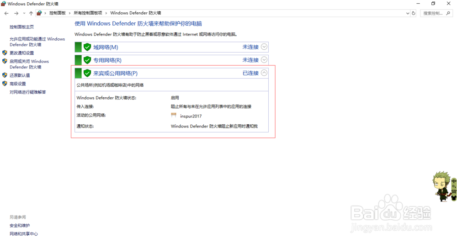Click shield icon beside 还原默认值
This screenshot has width=457, height=243.
5,75
